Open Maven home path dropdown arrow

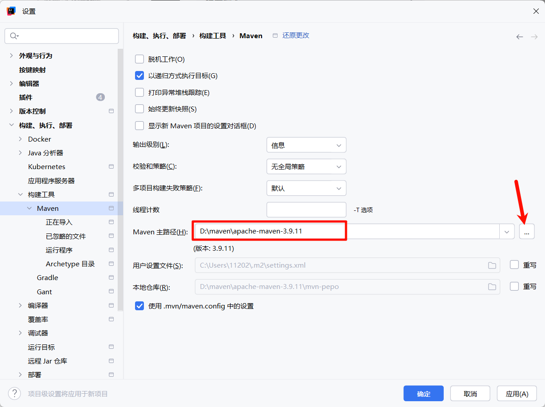point(507,232)
